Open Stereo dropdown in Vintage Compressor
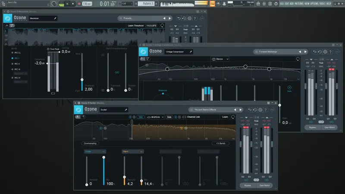Image resolution: width=345 pixels, height=194 pixels. click(x=220, y=59)
